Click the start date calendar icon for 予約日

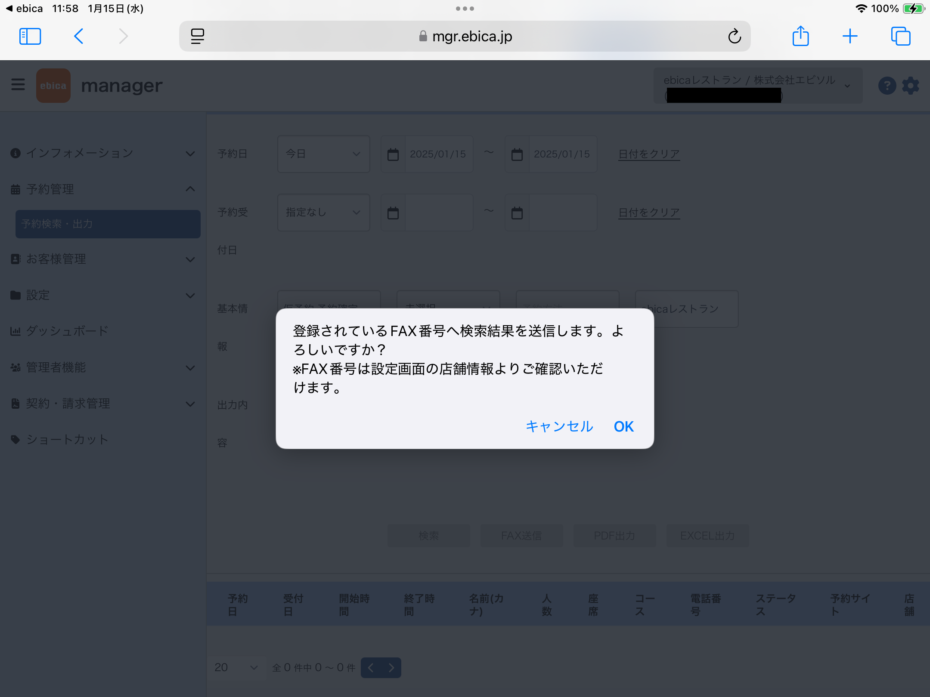point(393,154)
